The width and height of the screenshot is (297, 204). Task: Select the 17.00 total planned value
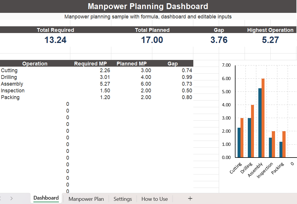[x=152, y=40]
